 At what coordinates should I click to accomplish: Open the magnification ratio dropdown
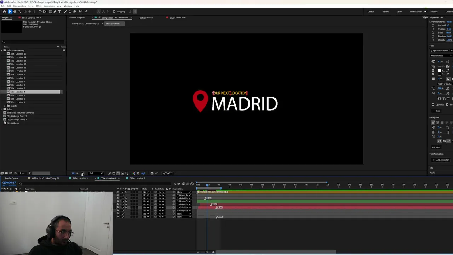(x=83, y=173)
